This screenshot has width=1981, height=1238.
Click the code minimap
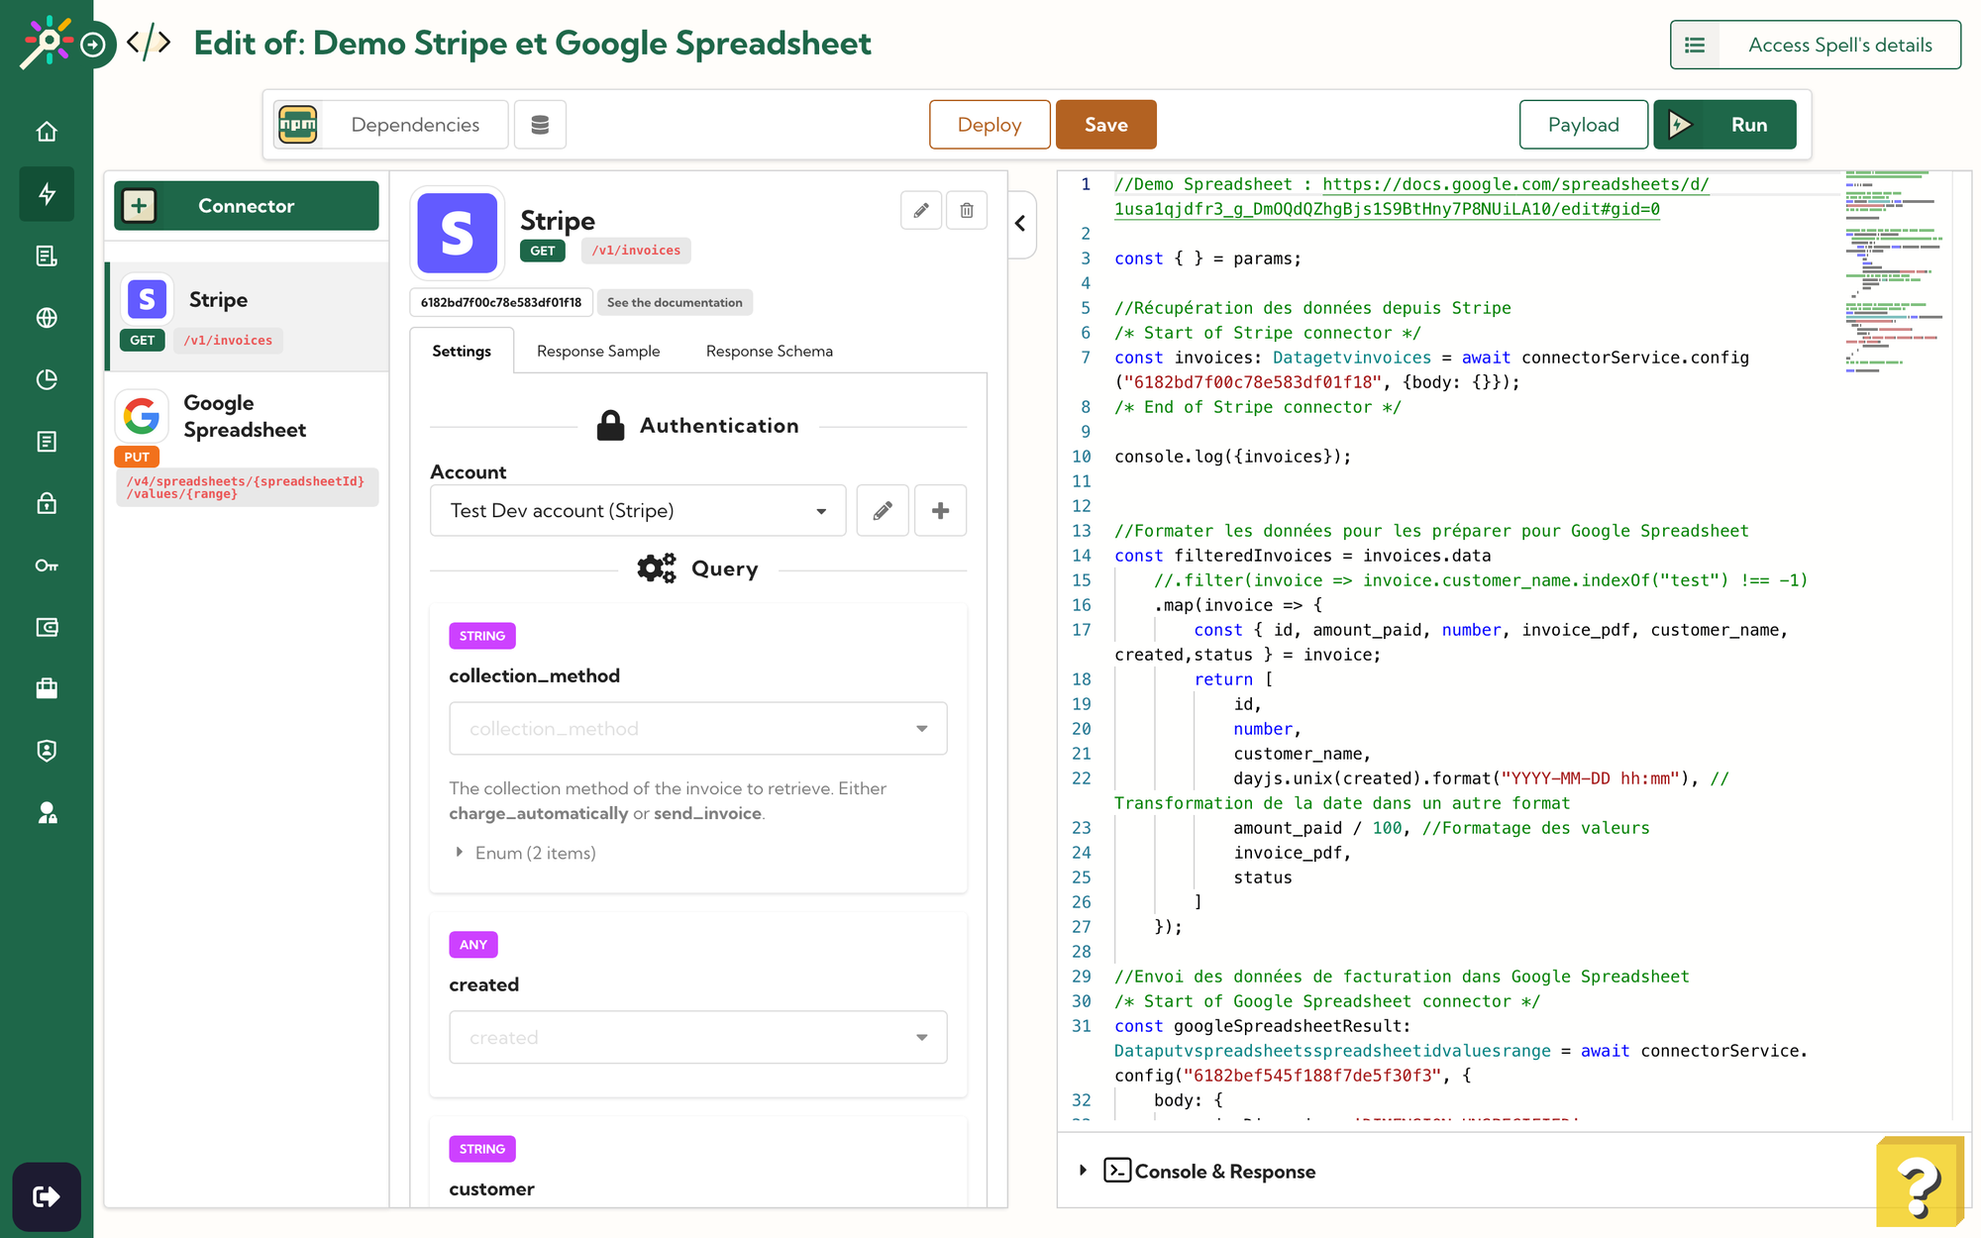1894,272
